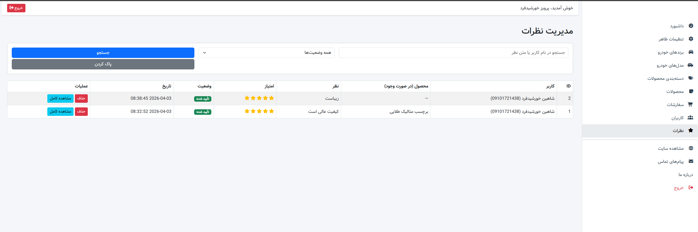Click the globe icon for مشاهده سایت
Viewport: 698px width, 232px height.
tap(691, 148)
